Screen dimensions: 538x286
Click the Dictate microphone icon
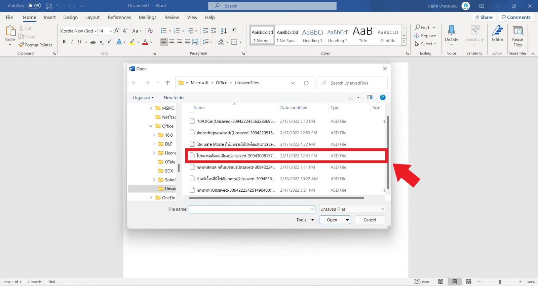451,31
